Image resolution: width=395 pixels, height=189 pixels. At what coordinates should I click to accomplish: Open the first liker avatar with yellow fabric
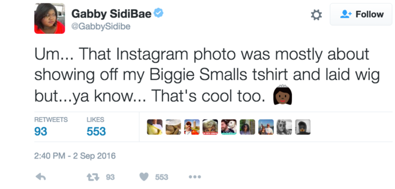(x=155, y=127)
